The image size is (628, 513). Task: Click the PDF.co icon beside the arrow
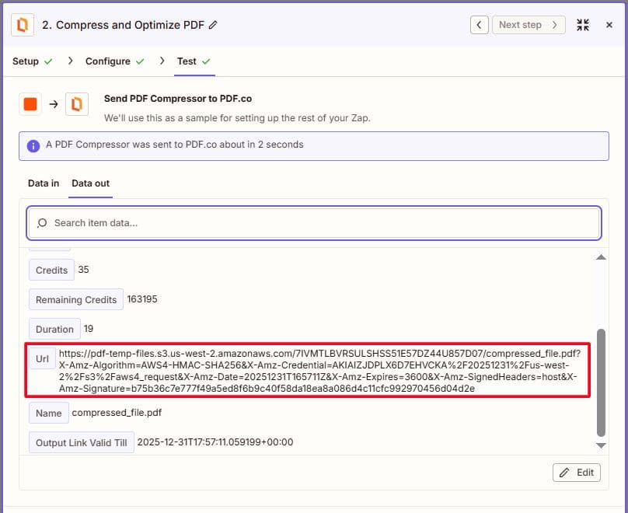tap(77, 104)
